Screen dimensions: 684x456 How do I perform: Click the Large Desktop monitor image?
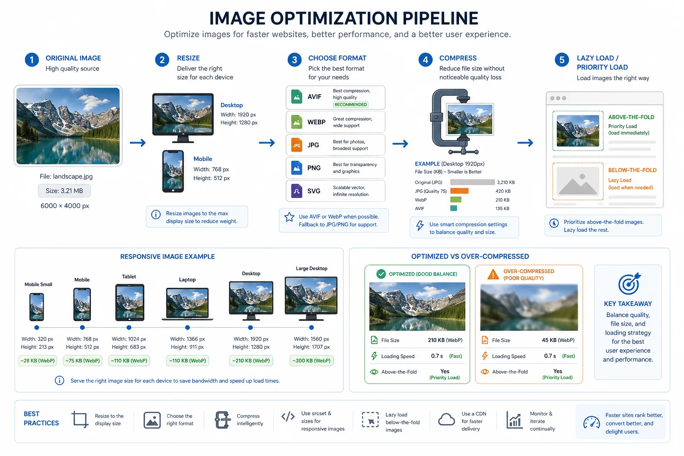pos(311,299)
